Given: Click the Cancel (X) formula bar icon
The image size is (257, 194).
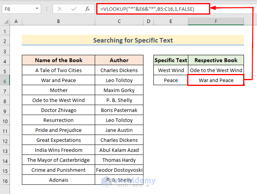Looking at the screenshot, I should pyautogui.click(x=60, y=9).
